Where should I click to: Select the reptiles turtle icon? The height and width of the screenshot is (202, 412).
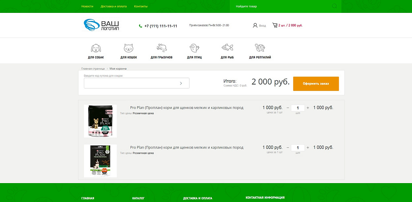pyautogui.click(x=260, y=48)
